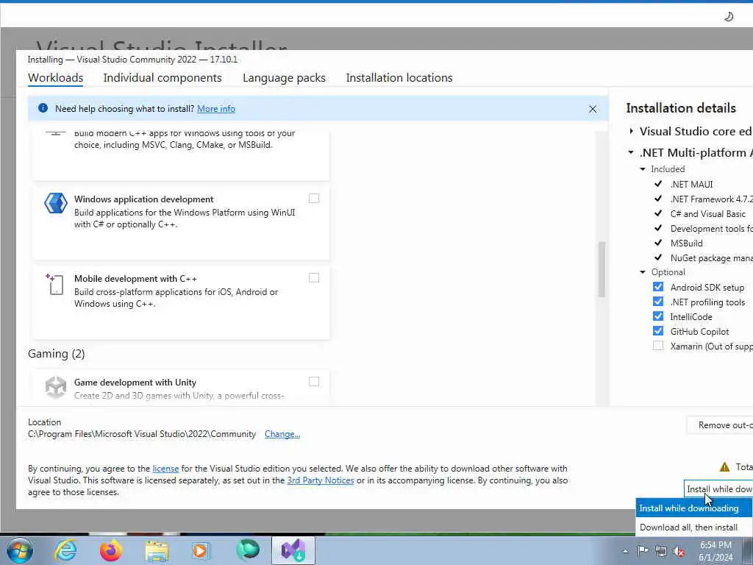Click the info icon in the help banner

click(x=43, y=108)
